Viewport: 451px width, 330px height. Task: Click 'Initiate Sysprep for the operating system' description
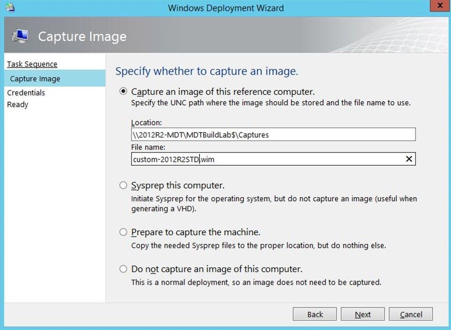tap(274, 204)
